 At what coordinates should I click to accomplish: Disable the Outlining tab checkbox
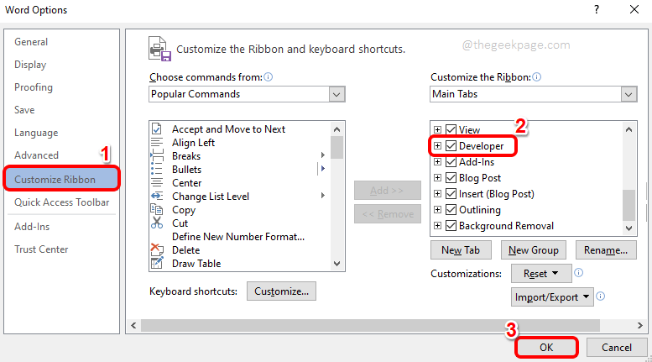pyautogui.click(x=451, y=210)
